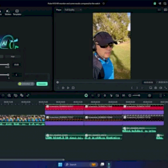Click the export window icon in title bar
The image size is (168, 168).
click(165, 3)
